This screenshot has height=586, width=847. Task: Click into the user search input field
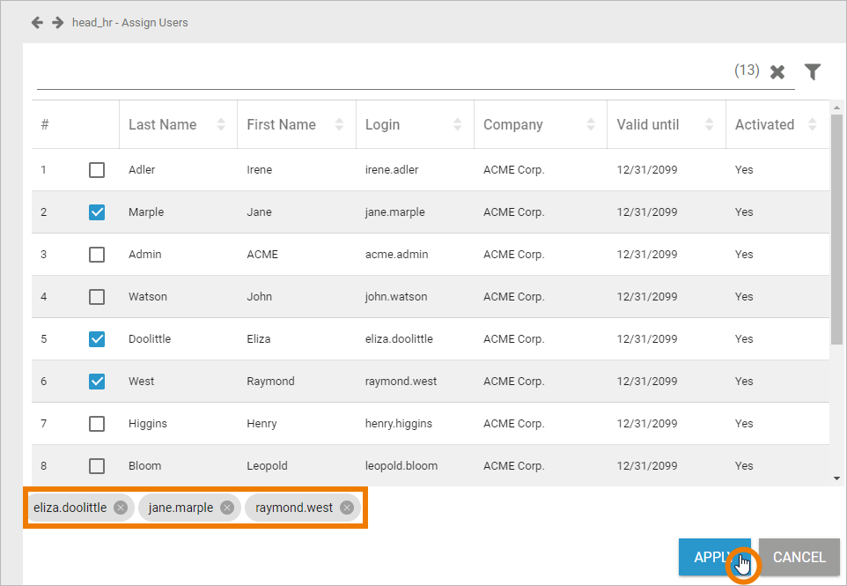tap(379, 72)
